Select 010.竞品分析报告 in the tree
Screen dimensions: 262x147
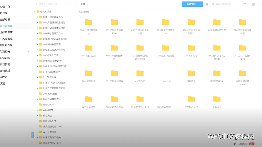(52, 72)
